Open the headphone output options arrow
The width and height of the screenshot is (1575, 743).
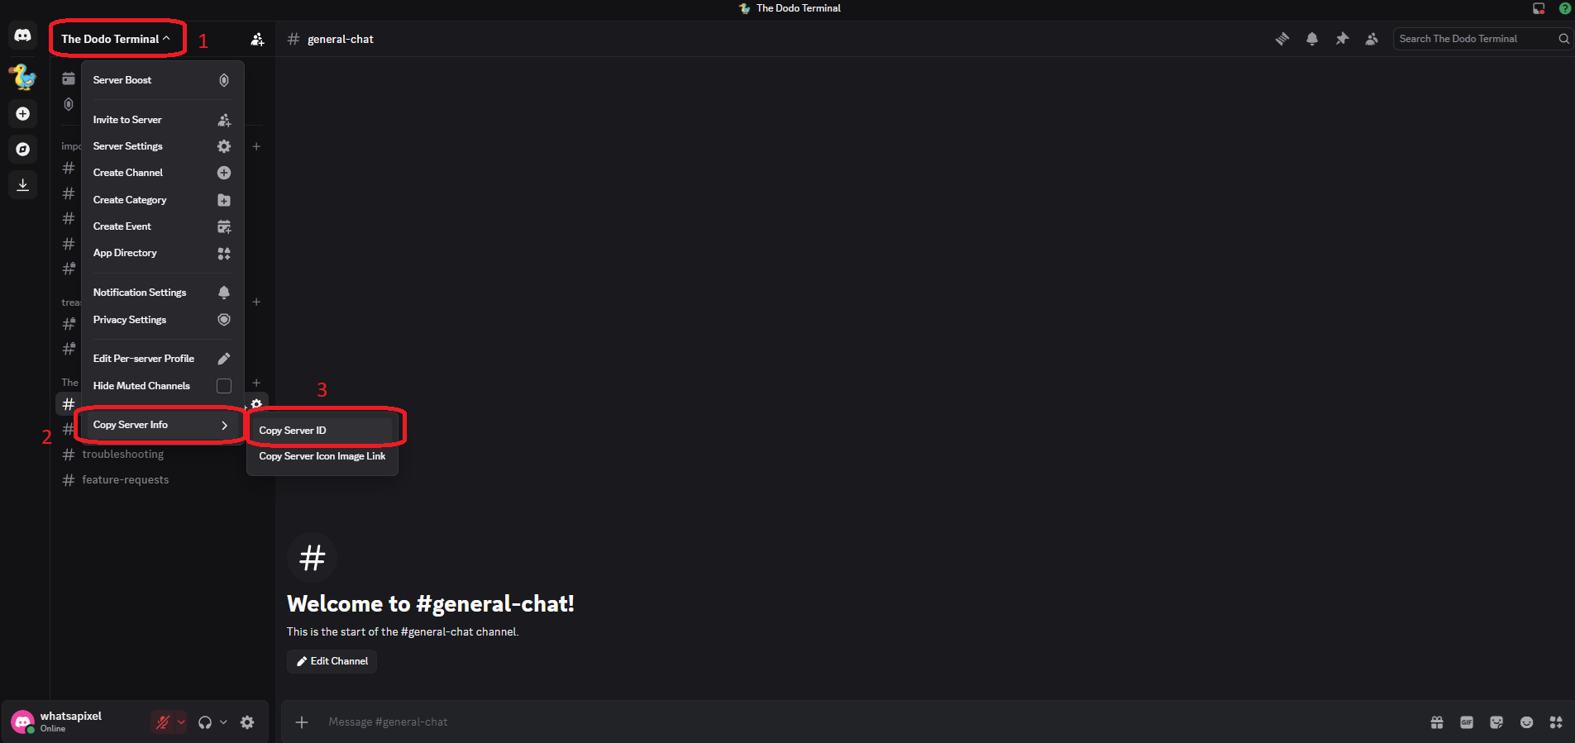[223, 722]
